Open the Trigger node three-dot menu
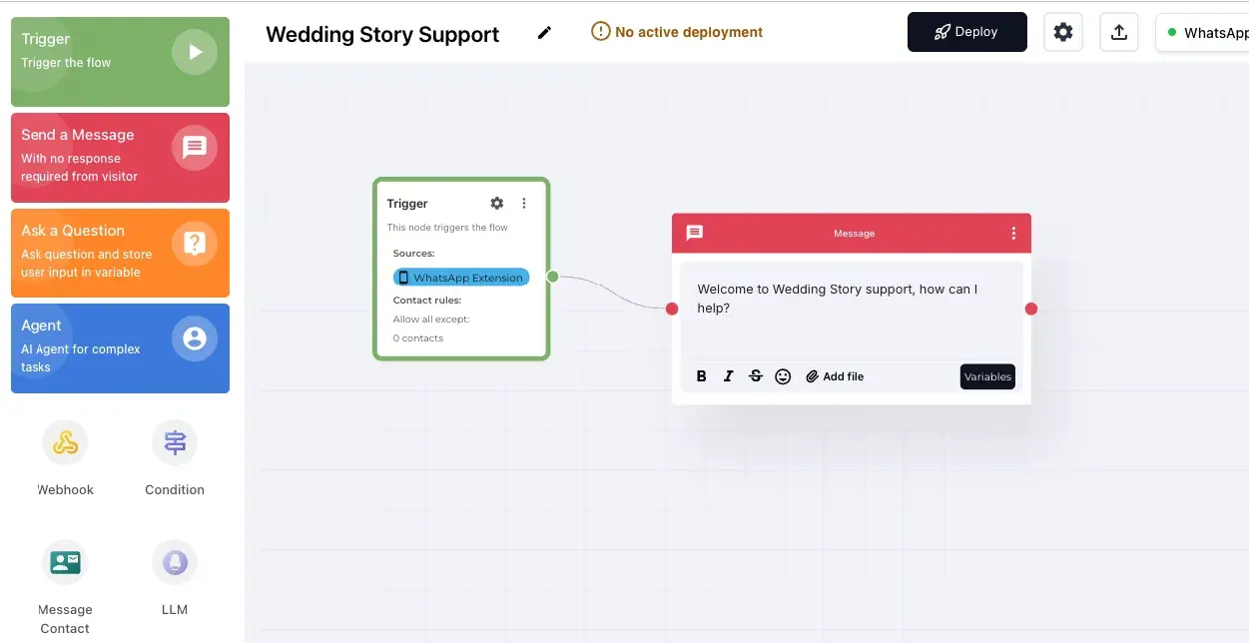 524,203
